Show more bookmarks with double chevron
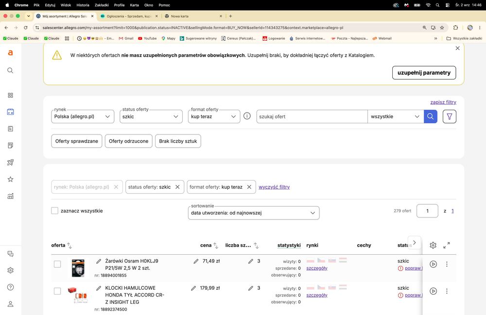This screenshot has width=486, height=315. (x=435, y=38)
